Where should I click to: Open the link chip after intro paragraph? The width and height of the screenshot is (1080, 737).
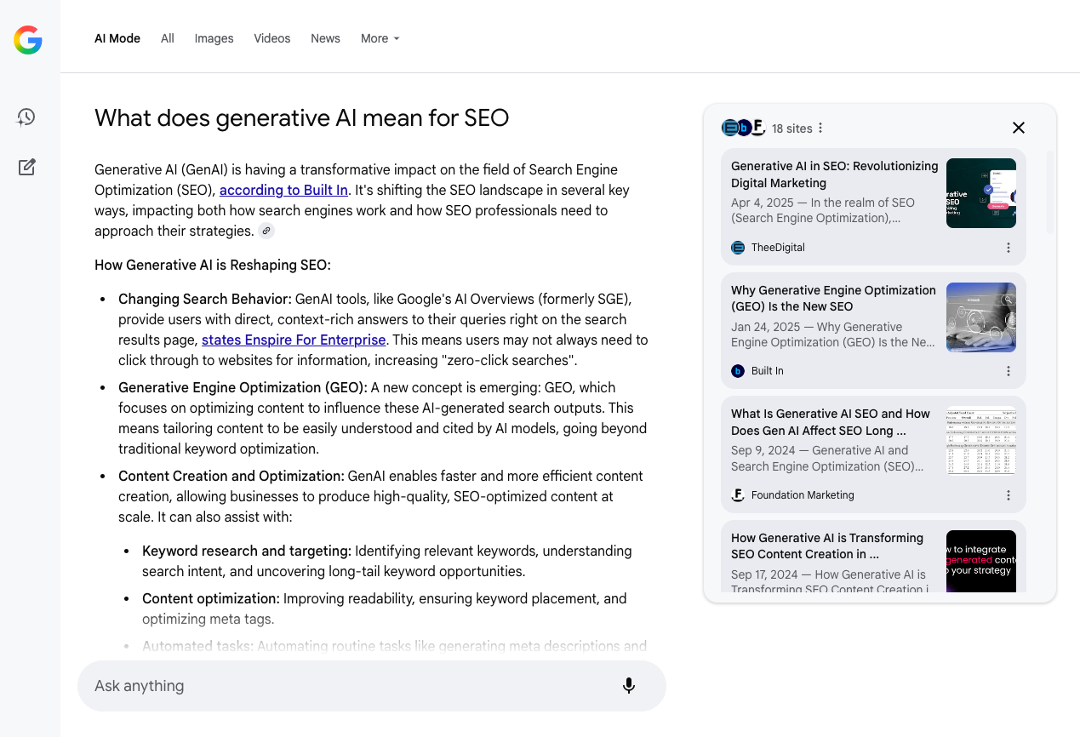(x=266, y=231)
